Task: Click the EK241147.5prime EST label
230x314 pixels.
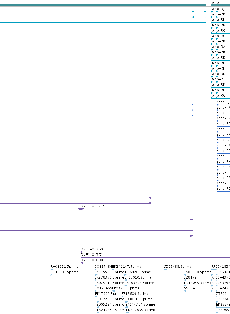Action: point(127,267)
